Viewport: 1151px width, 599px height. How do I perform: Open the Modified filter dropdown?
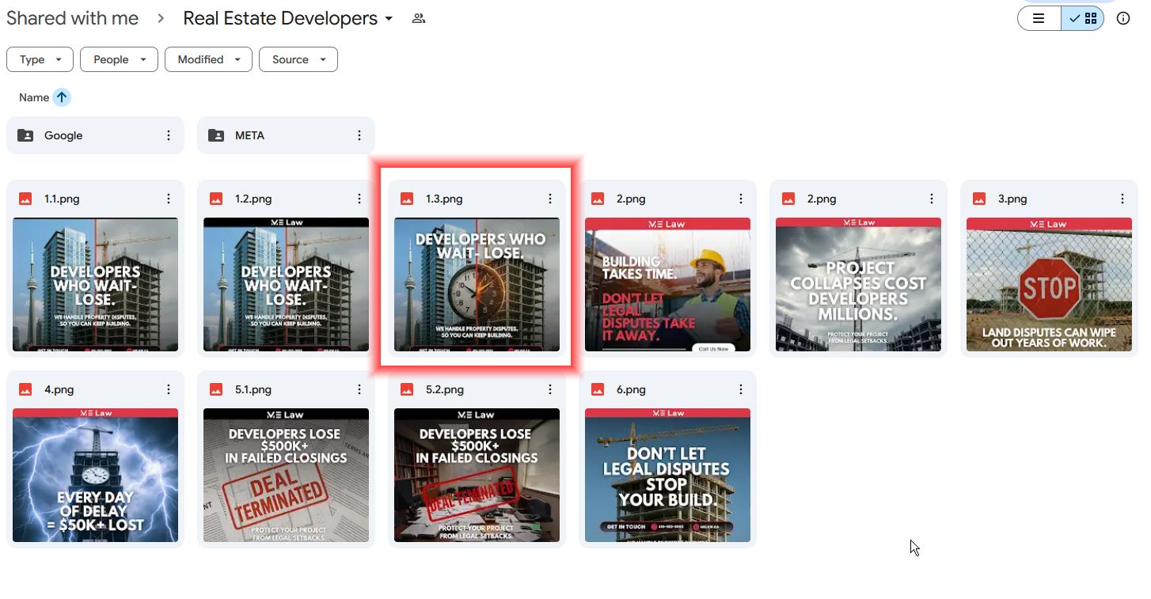pyautogui.click(x=208, y=59)
